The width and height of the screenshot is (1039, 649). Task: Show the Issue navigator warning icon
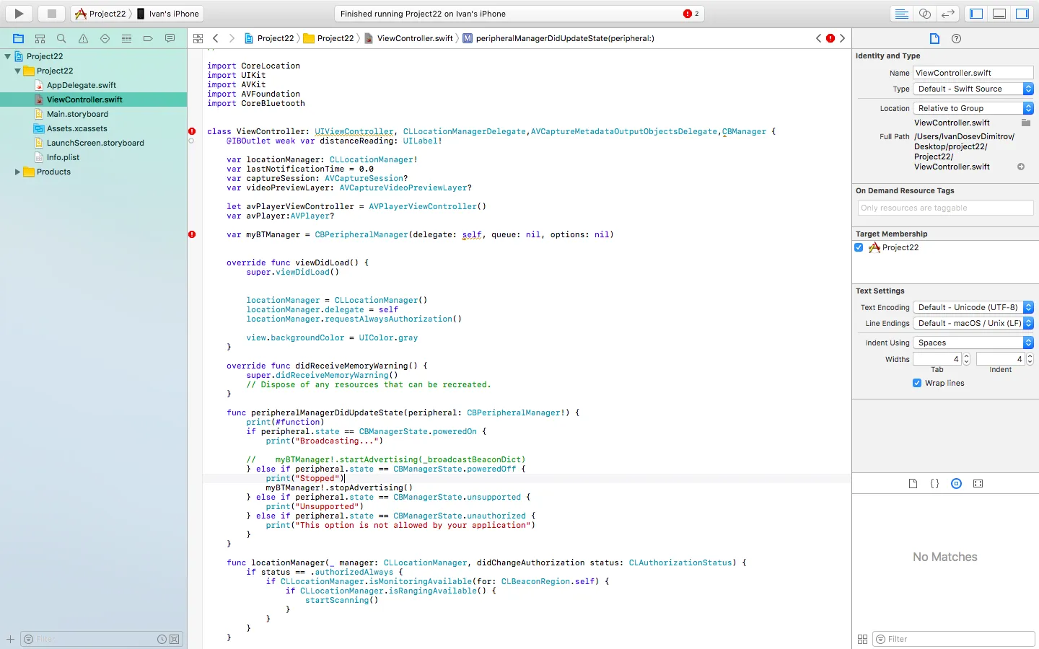(x=83, y=38)
